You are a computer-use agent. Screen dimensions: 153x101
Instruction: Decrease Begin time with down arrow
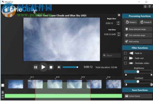pyautogui.click(x=118, y=24)
